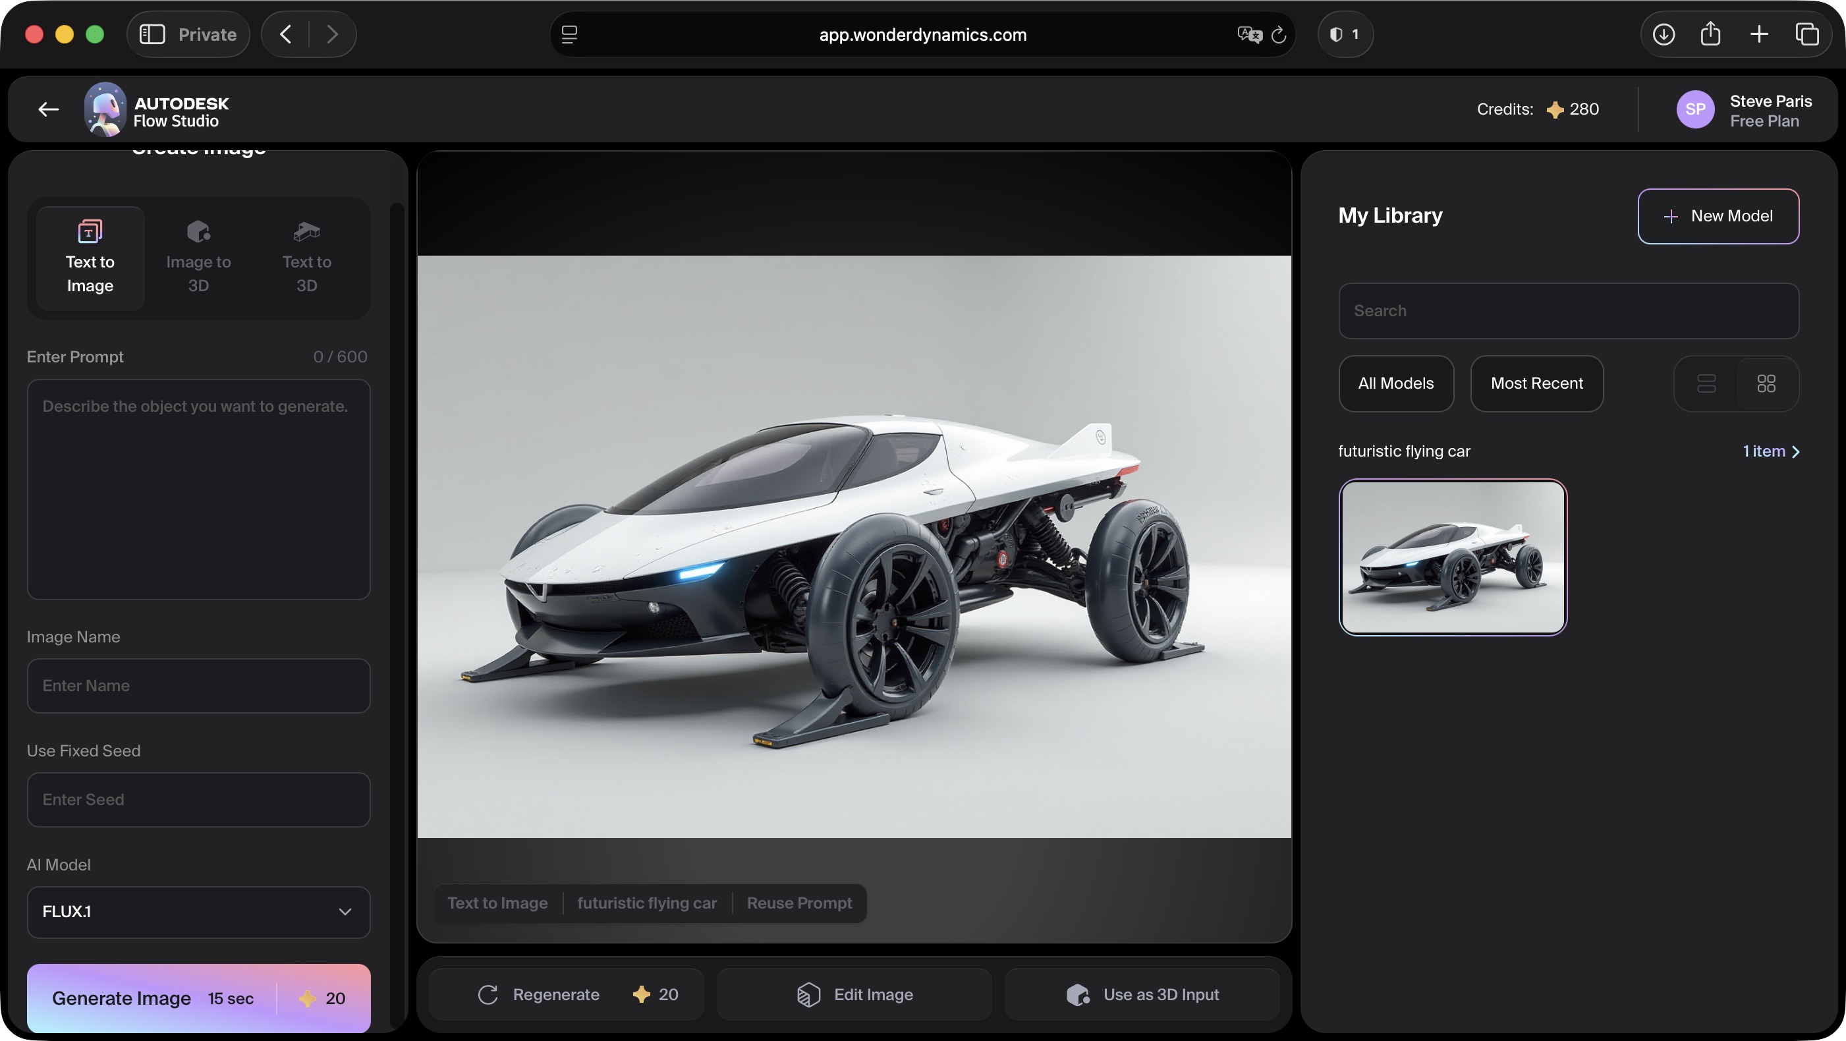Screen dimensions: 1846x1041
Task: Enable the Most Recent filter
Action: tap(1536, 383)
